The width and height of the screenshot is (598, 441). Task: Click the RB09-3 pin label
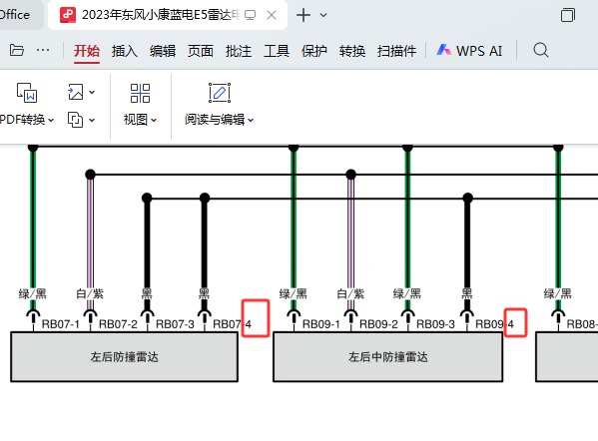pos(435,324)
